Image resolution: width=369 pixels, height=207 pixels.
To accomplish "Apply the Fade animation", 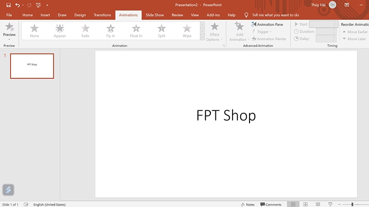I will coord(85,31).
